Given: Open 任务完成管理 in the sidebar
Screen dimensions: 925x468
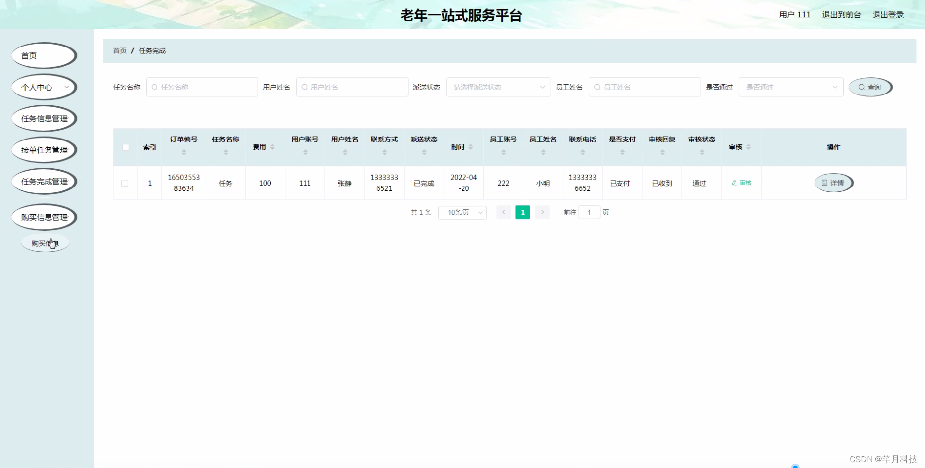Looking at the screenshot, I should (44, 182).
